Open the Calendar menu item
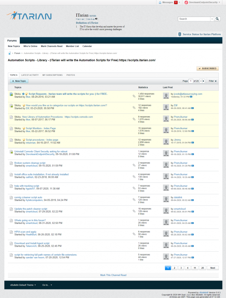226x298 pixels. pos(87,46)
